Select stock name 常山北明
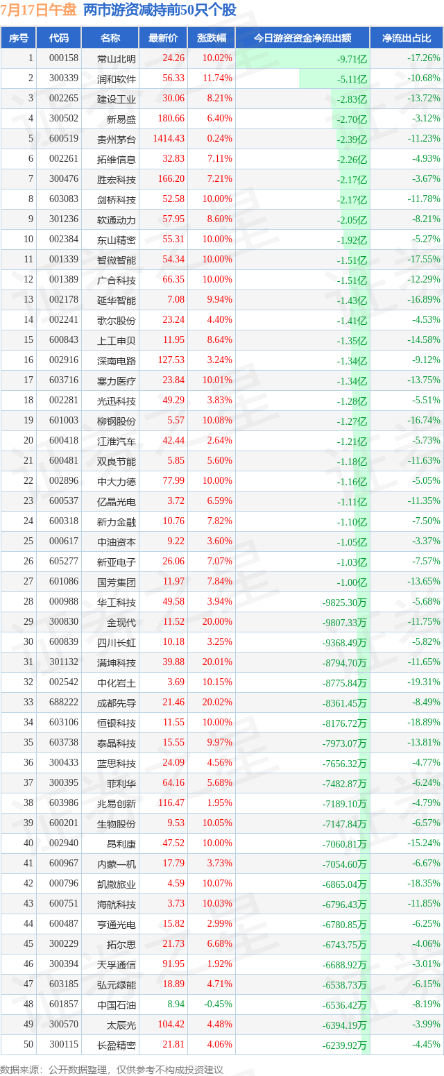Viewport: 444px width, 1076px height. click(117, 58)
